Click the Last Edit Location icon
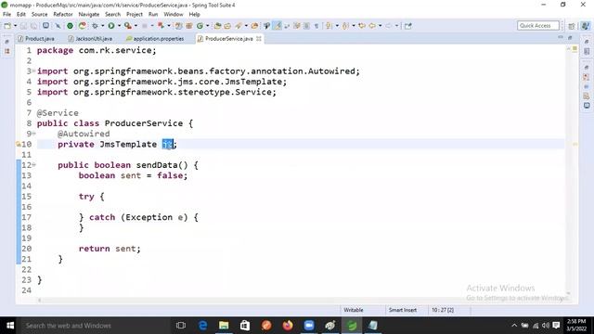594x334 pixels. (362, 26)
